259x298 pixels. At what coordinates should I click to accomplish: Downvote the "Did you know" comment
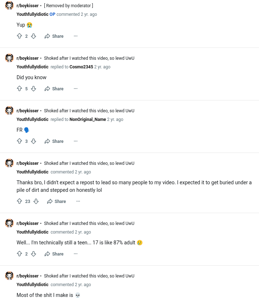click(x=34, y=89)
